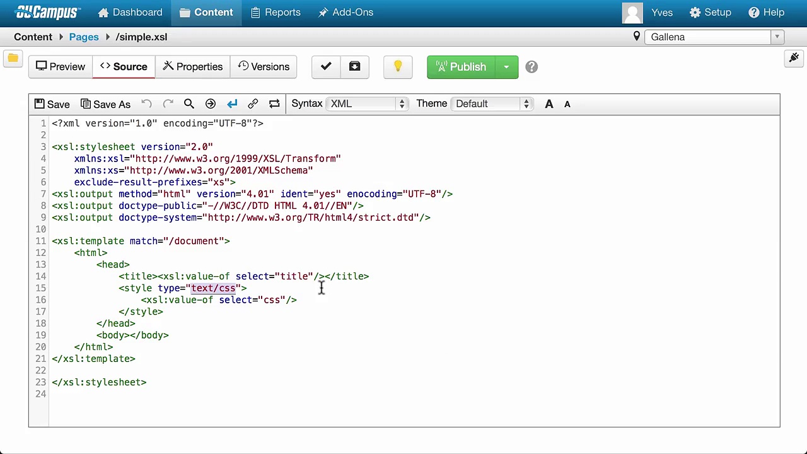Save the source file
Image resolution: width=807 pixels, height=454 pixels.
coord(52,104)
